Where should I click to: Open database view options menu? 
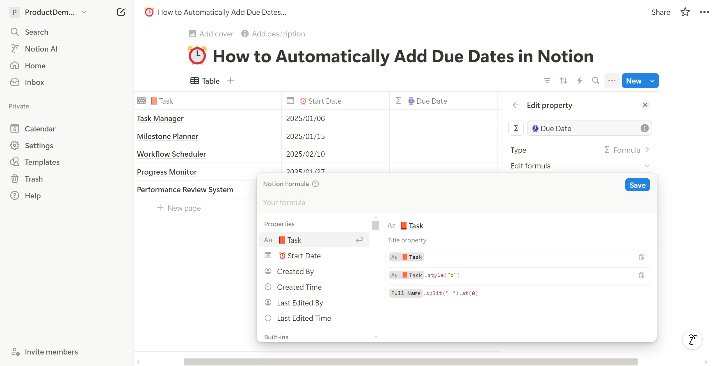(x=612, y=81)
